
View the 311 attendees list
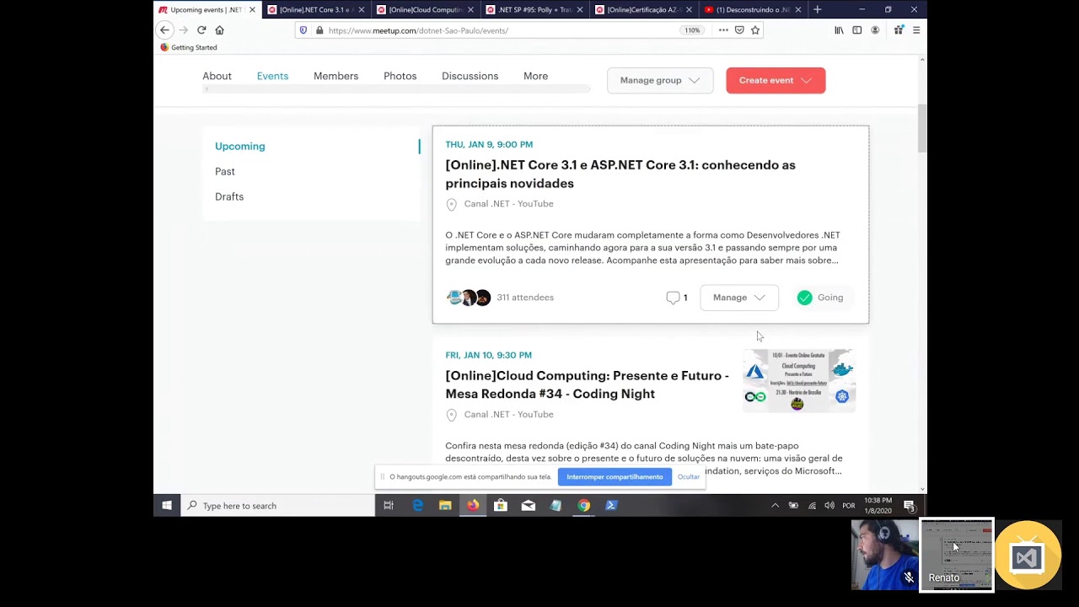tap(525, 298)
